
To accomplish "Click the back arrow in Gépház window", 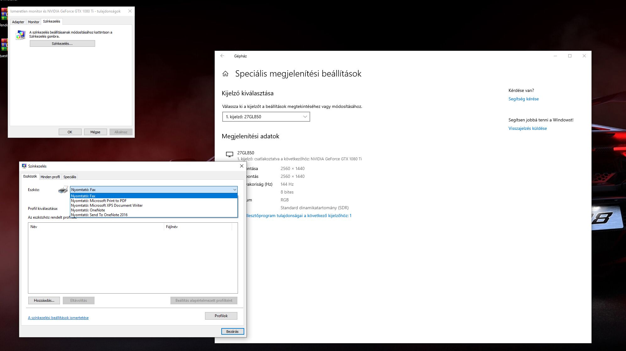I will [x=222, y=56].
